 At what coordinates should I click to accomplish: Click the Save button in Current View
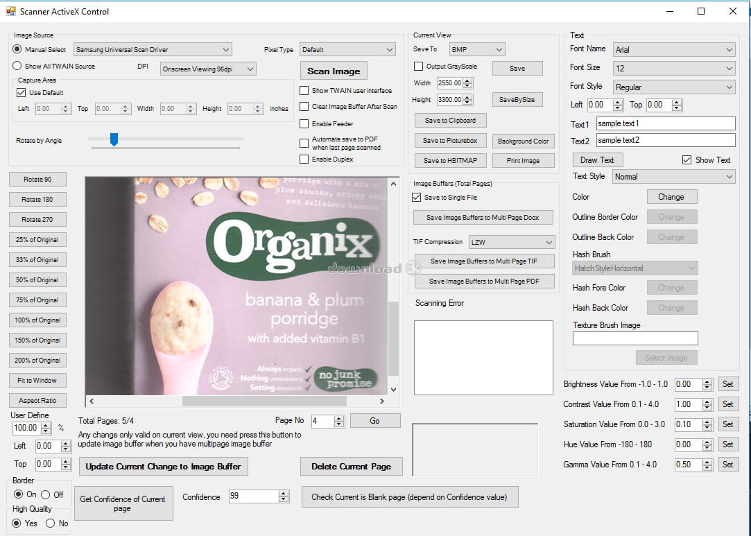(517, 69)
